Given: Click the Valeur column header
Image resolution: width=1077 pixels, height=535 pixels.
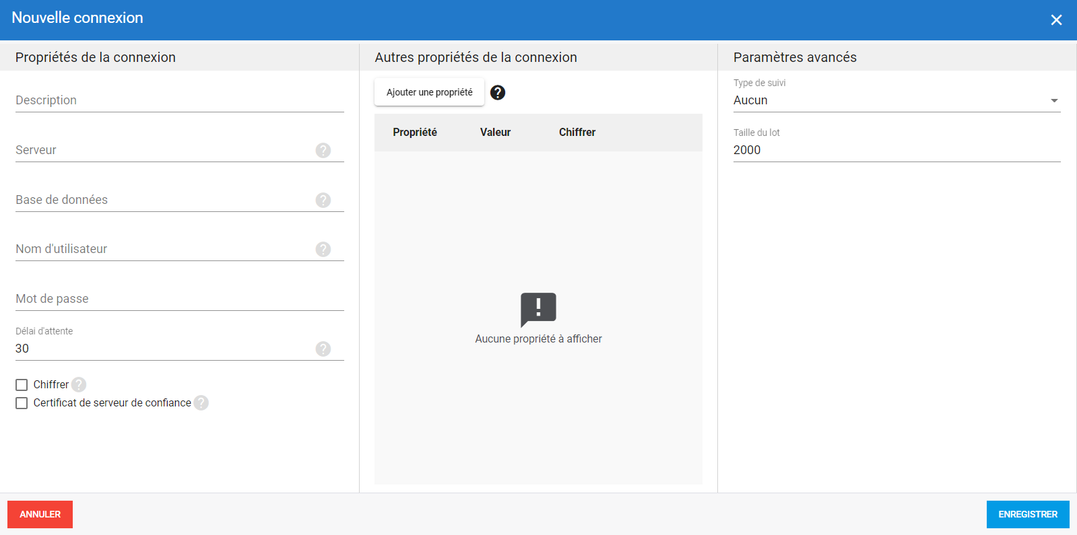Looking at the screenshot, I should pos(495,132).
